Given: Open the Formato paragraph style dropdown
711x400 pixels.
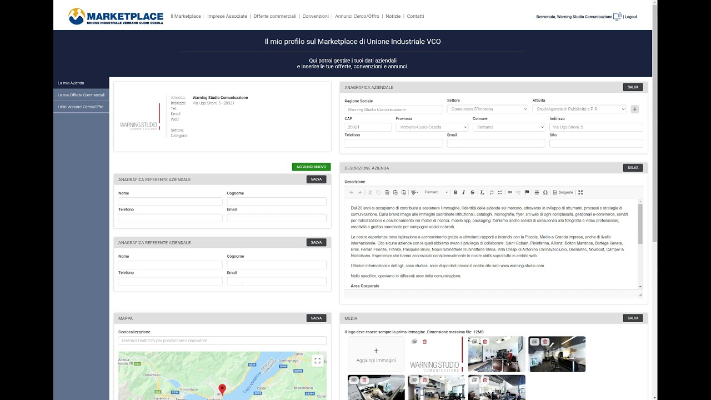Looking at the screenshot, I should pos(436,192).
